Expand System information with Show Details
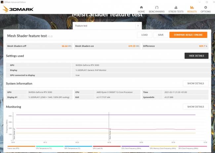The height and width of the screenshot is (153, 215). point(195,83)
